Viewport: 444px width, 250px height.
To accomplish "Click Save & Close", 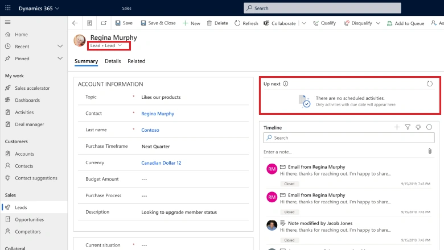I will 158,23.
